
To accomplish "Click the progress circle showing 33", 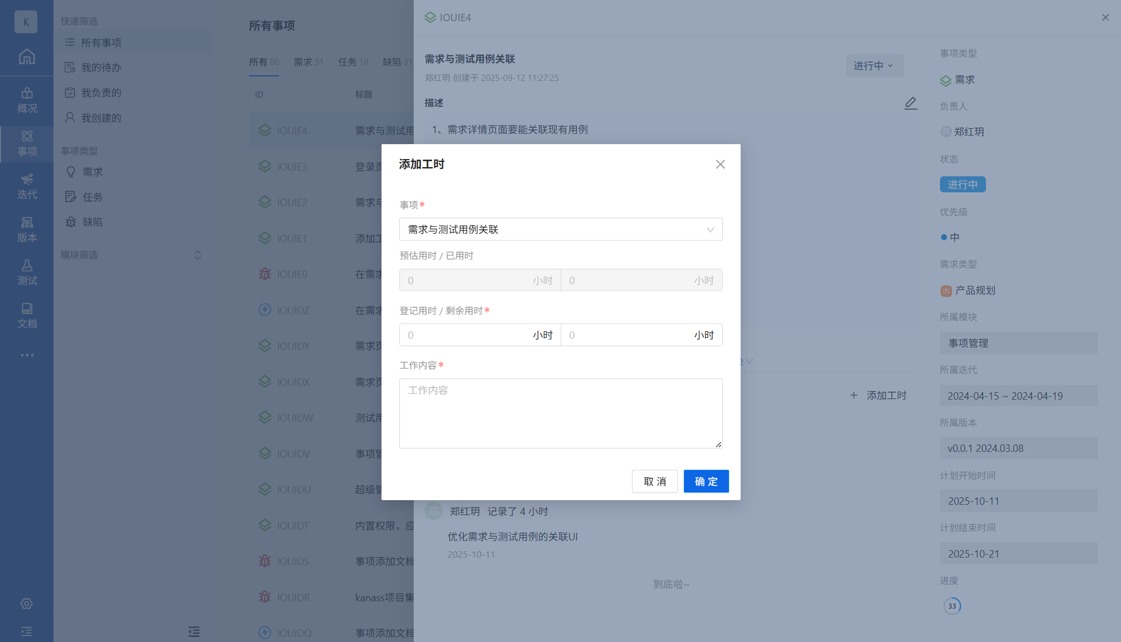I will pyautogui.click(x=952, y=606).
